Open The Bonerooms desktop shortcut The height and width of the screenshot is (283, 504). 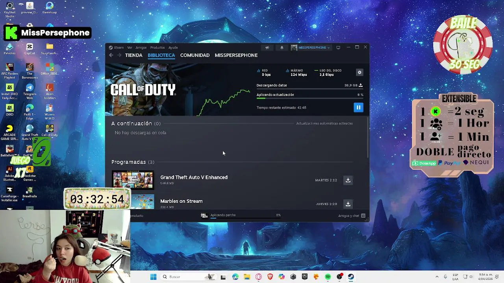[30, 72]
